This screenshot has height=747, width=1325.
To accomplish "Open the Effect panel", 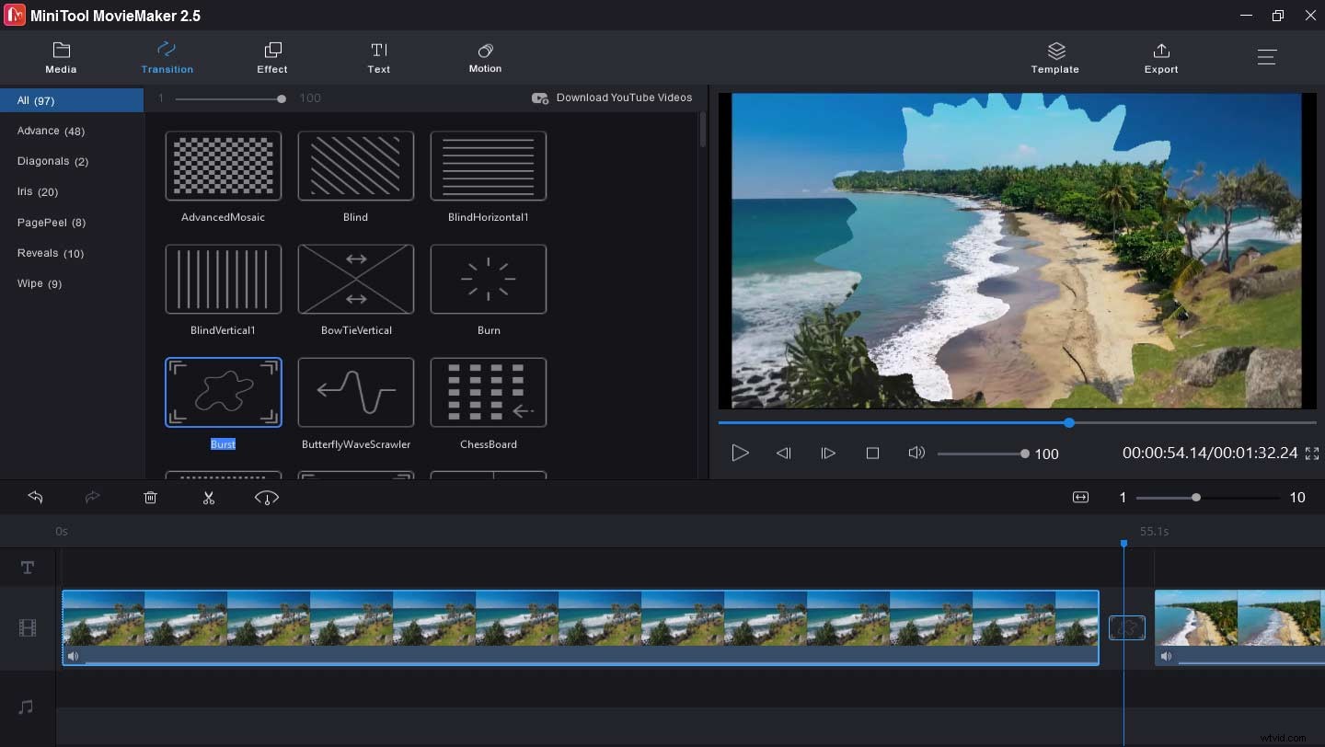I will (x=272, y=57).
